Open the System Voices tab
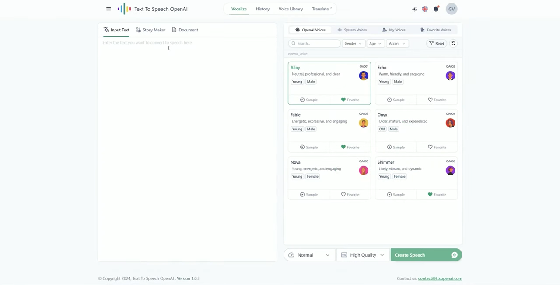The image size is (560, 285). (352, 30)
